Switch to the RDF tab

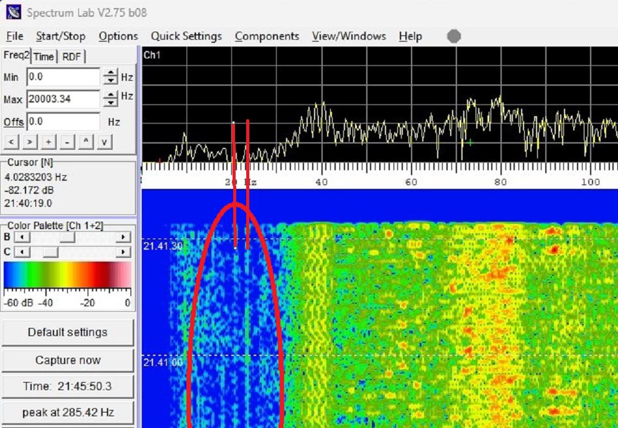(71, 57)
